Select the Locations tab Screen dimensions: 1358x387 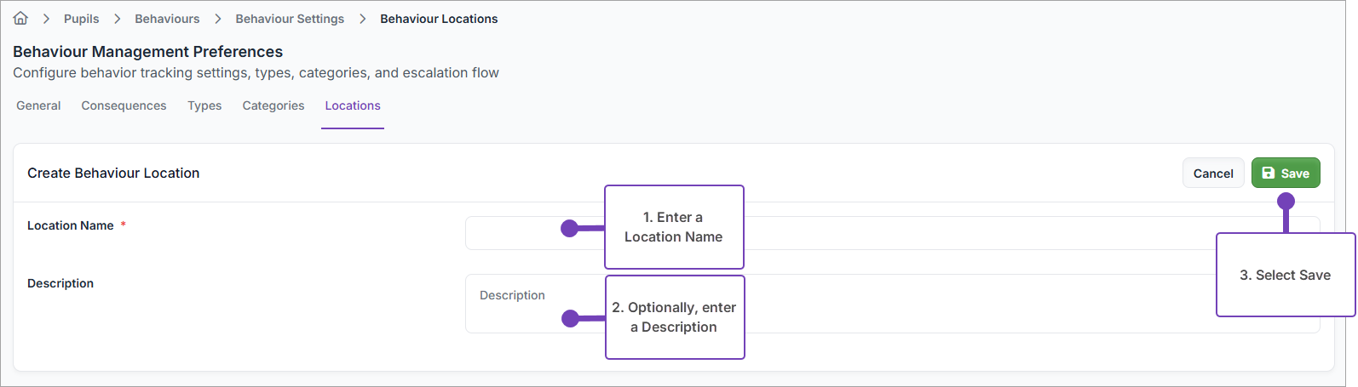[353, 105]
